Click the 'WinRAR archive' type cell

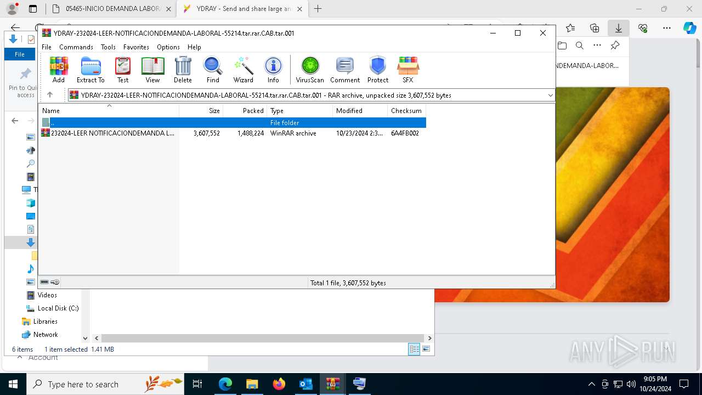click(x=293, y=133)
